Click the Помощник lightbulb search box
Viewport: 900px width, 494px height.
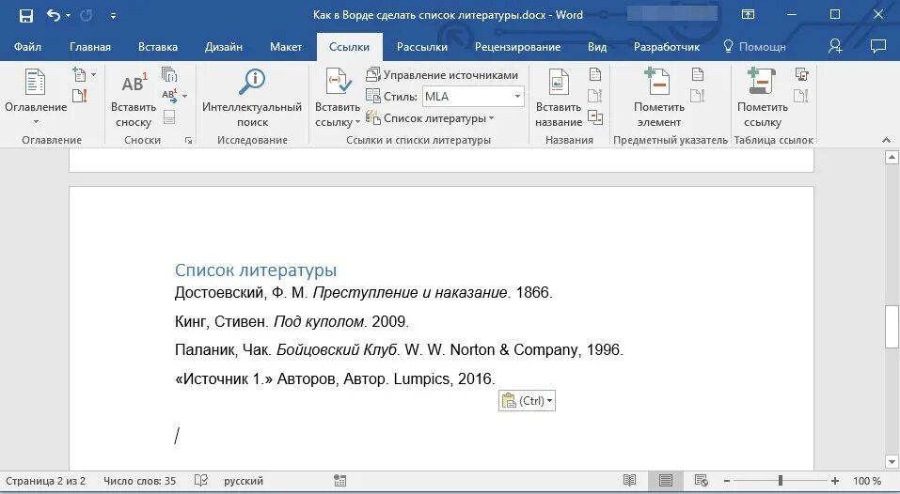point(754,47)
